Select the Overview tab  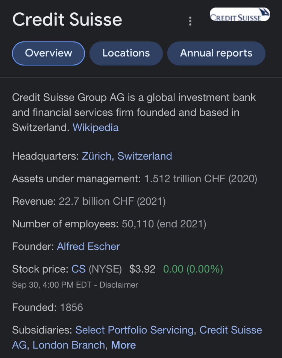click(x=49, y=53)
